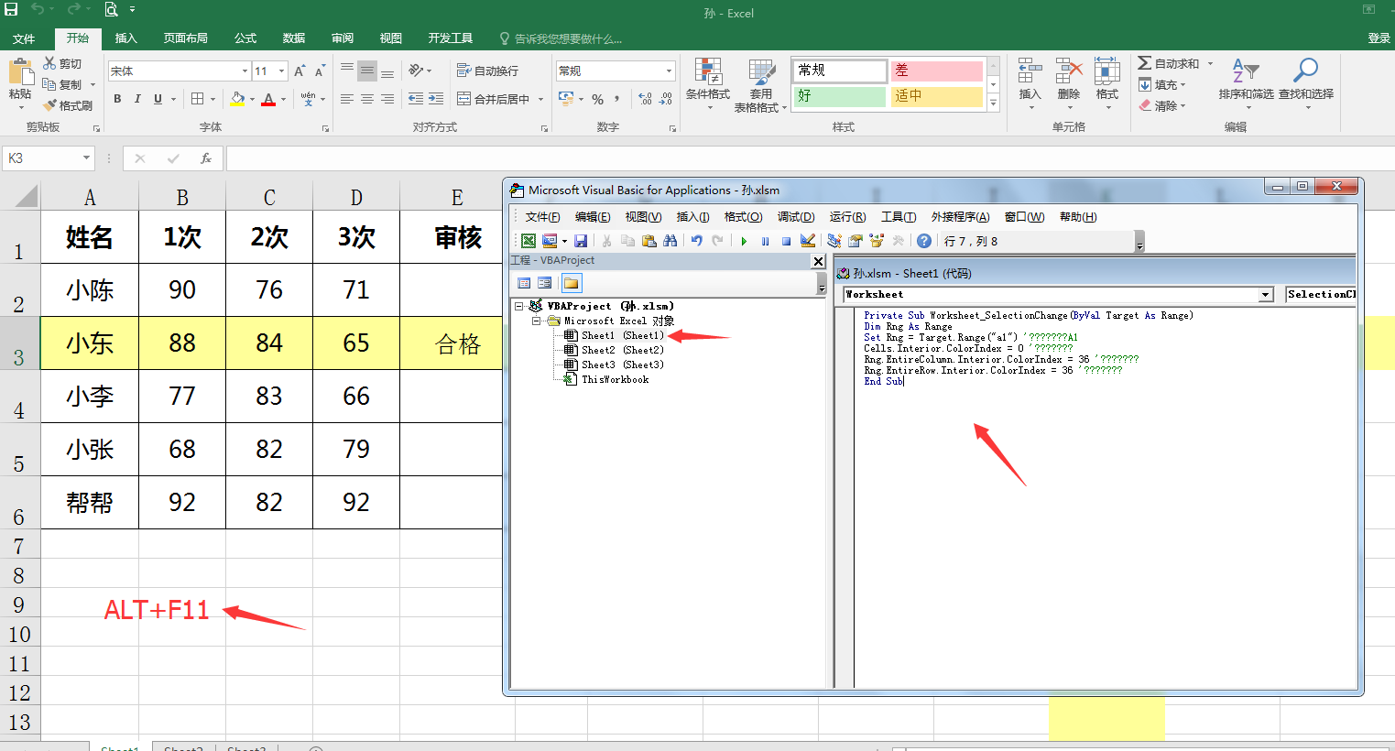Expand the Name Box dropdown for K3
Image resolution: width=1395 pixels, height=751 pixels.
point(87,158)
